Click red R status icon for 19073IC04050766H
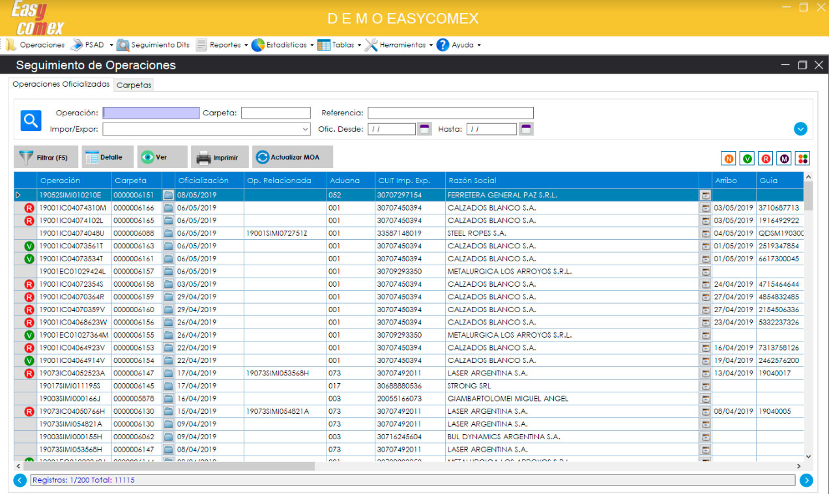The image size is (829, 494). 29,411
